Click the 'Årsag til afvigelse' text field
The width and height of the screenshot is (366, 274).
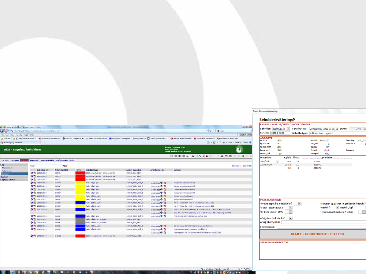tap(324, 222)
